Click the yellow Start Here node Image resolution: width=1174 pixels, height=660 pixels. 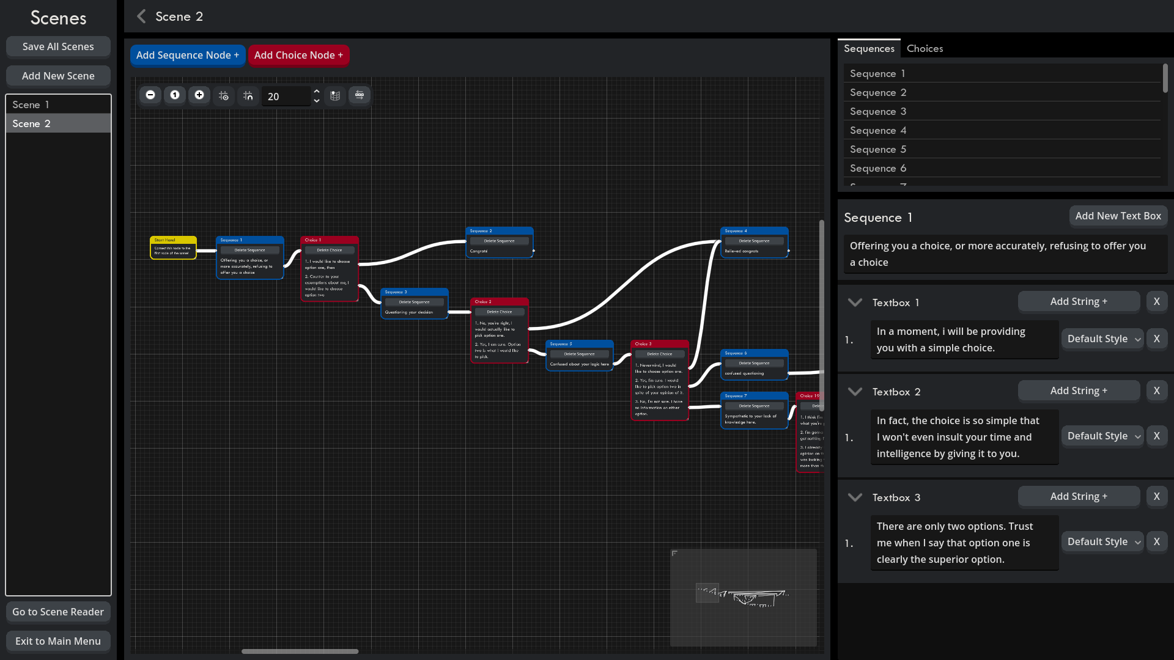click(173, 248)
